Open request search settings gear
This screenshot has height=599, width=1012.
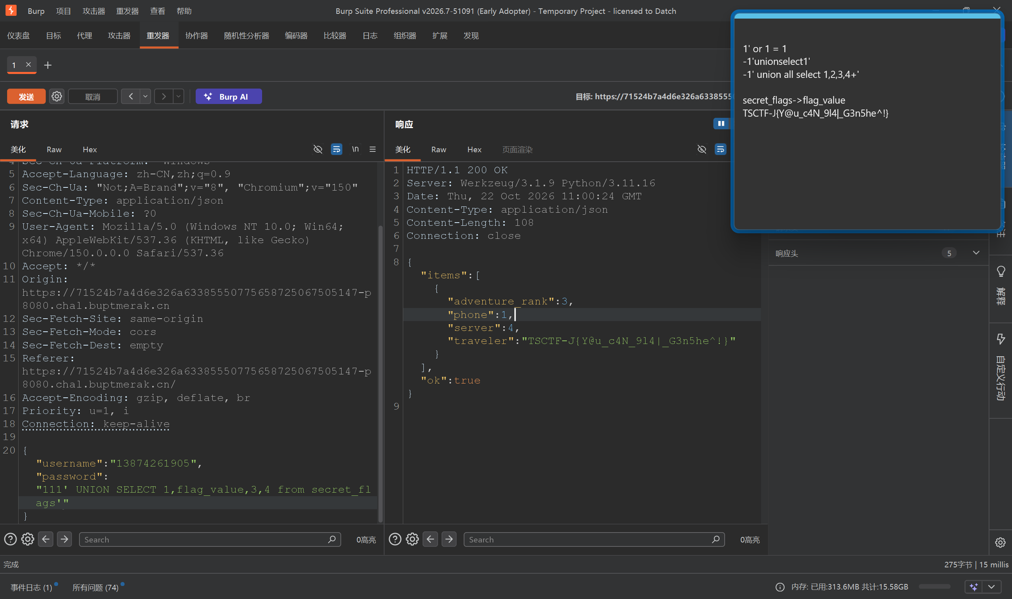(x=27, y=539)
